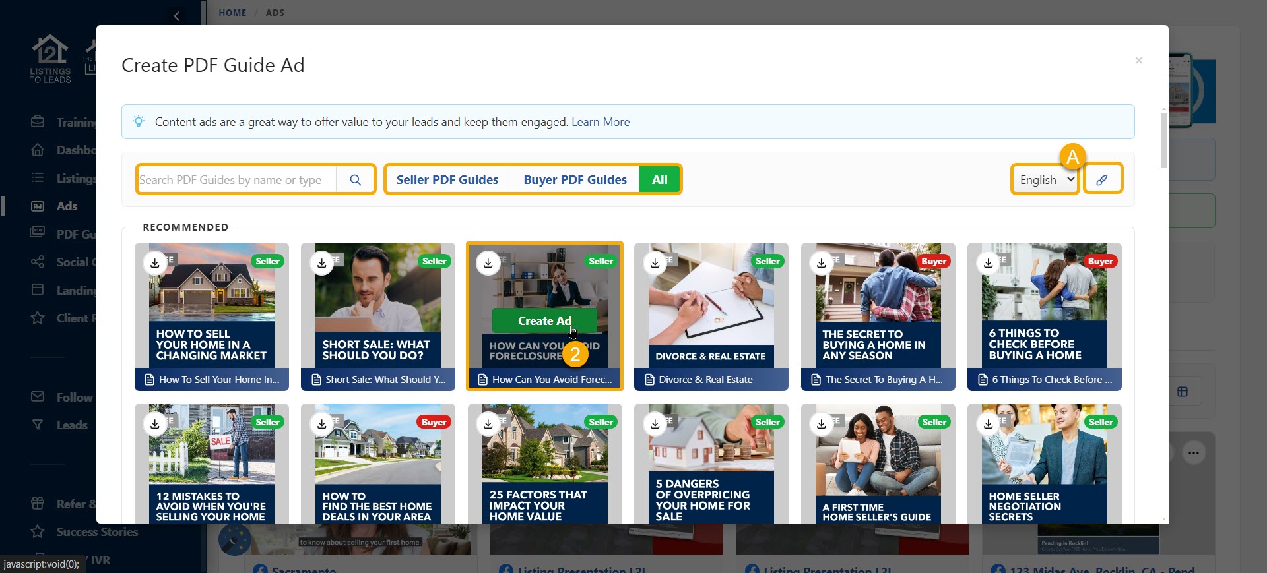
Task: Download the Divorce & Real Estate guide
Action: pos(655,263)
